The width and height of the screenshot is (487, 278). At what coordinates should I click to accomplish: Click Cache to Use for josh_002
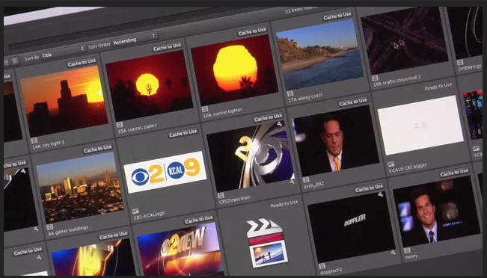(353, 102)
